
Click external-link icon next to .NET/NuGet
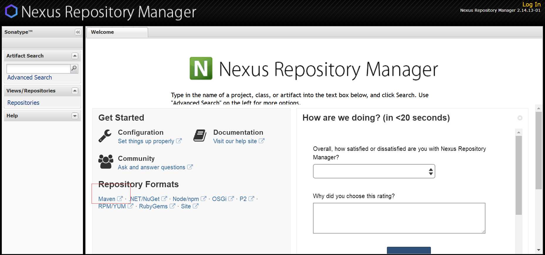(164, 199)
